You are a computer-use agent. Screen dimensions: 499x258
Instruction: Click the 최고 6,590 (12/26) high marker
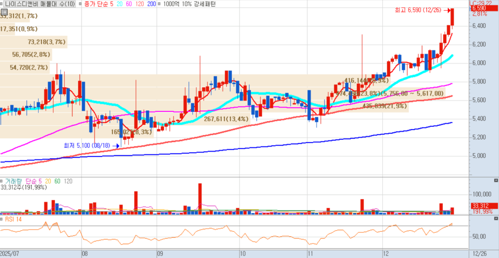point(418,10)
